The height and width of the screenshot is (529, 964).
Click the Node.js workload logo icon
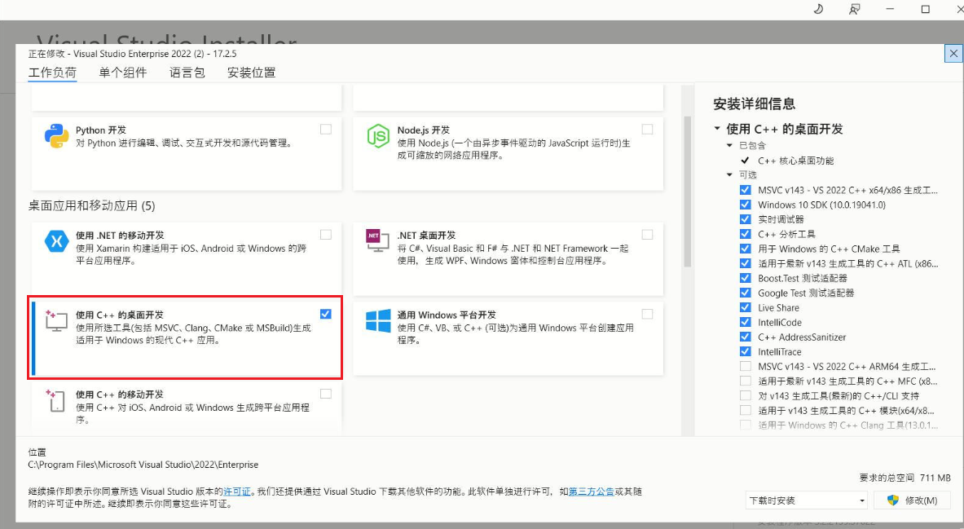point(378,136)
